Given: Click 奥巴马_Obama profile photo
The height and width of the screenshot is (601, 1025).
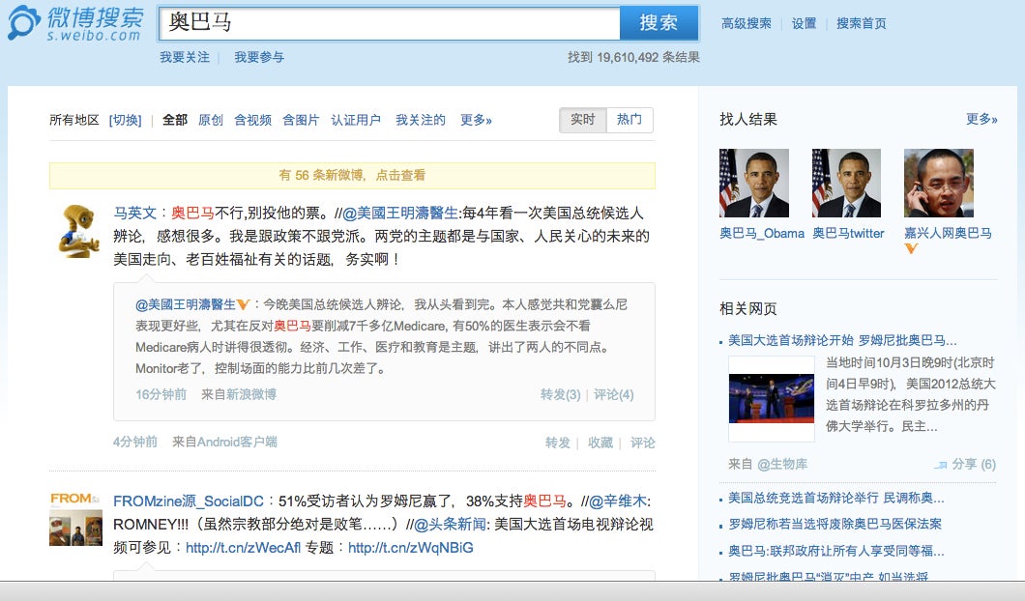Looking at the screenshot, I should pyautogui.click(x=753, y=183).
